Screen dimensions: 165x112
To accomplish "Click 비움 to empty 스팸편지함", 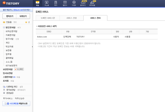I will (x=18, y=77).
